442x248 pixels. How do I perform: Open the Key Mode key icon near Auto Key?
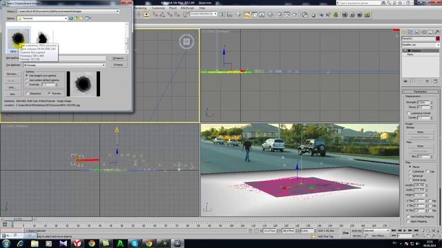(345, 233)
